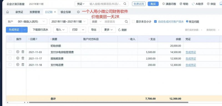This screenshot has height=106, width=222.
Task: Switch to the 发票管理 tab
Action: point(35,12)
